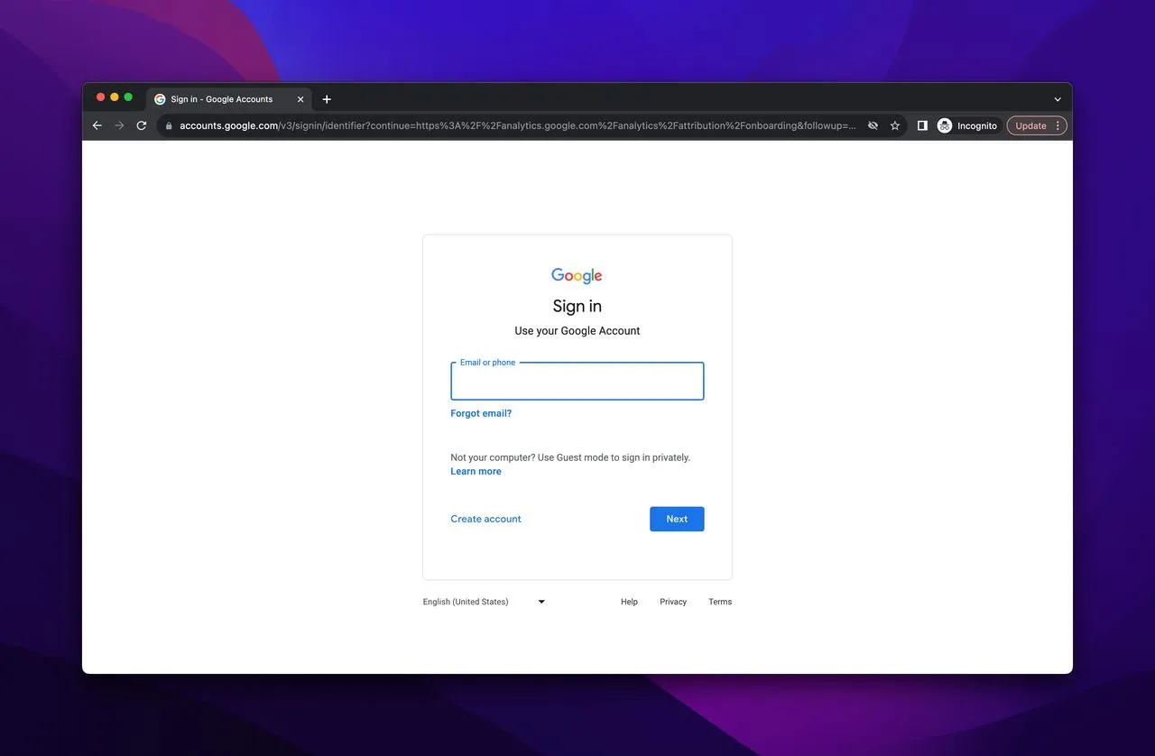This screenshot has width=1155, height=756.
Task: Open the side panel icon
Action: (x=922, y=125)
